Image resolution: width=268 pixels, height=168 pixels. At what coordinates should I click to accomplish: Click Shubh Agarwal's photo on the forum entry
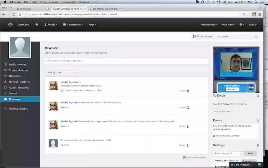[x=53, y=106]
